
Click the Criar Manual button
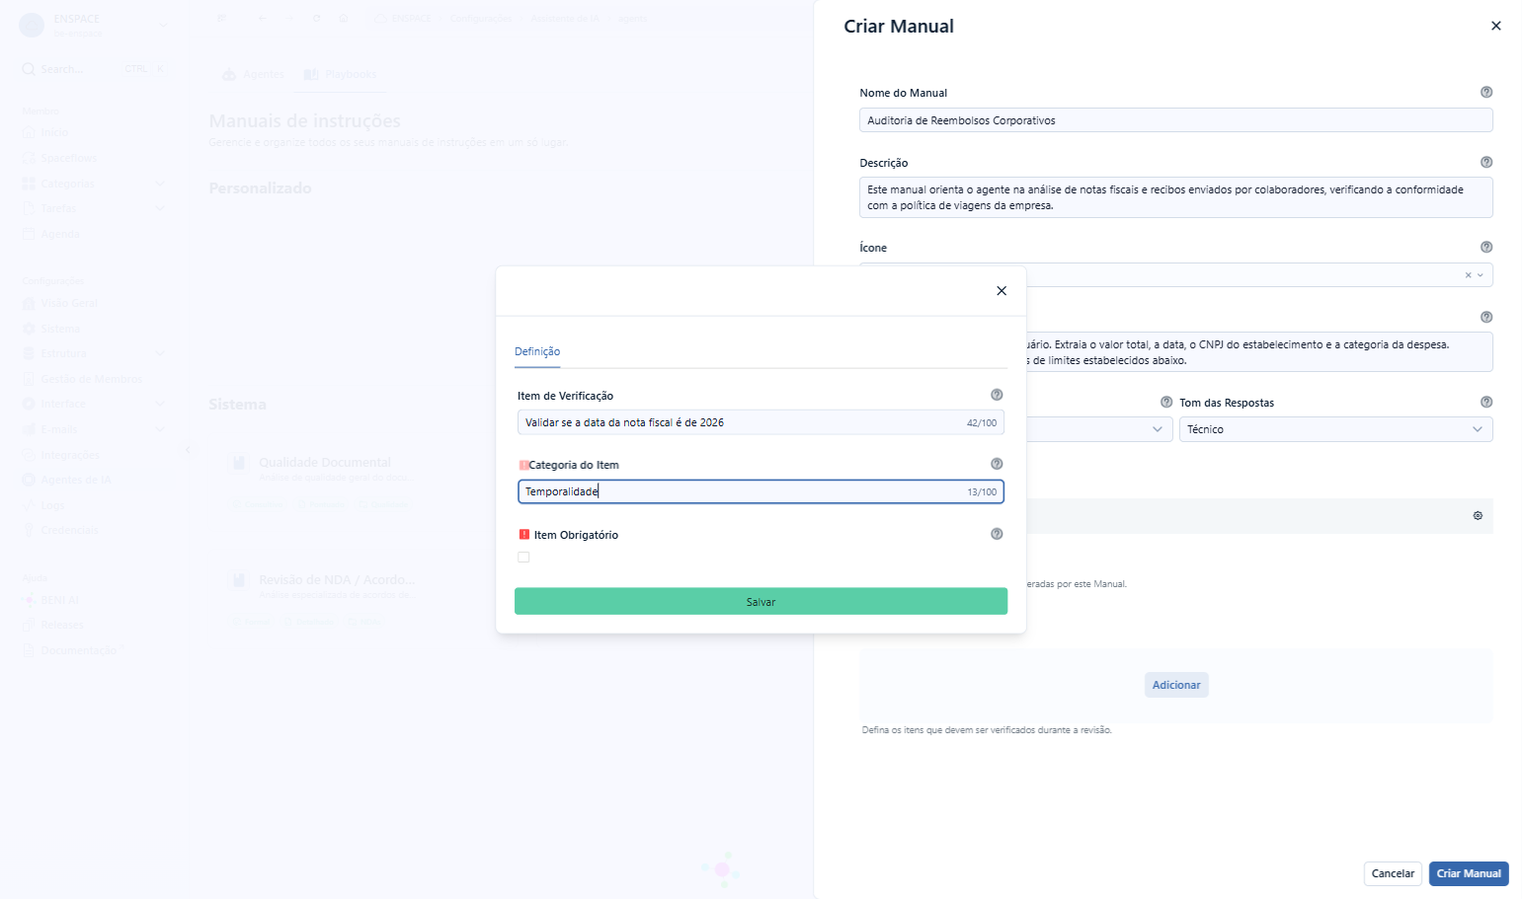1469,873
